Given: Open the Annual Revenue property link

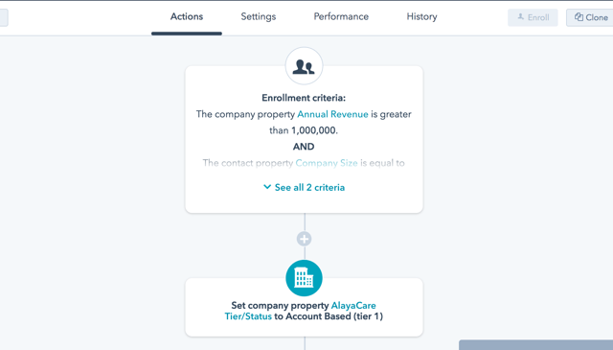Looking at the screenshot, I should point(332,114).
